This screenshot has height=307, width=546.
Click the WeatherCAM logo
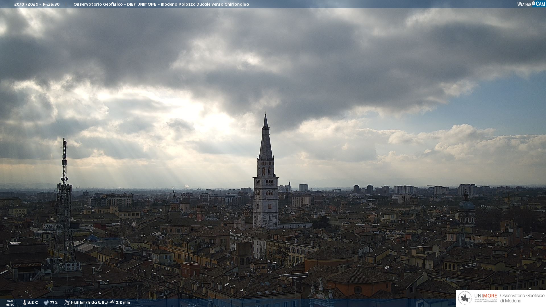(531, 4)
